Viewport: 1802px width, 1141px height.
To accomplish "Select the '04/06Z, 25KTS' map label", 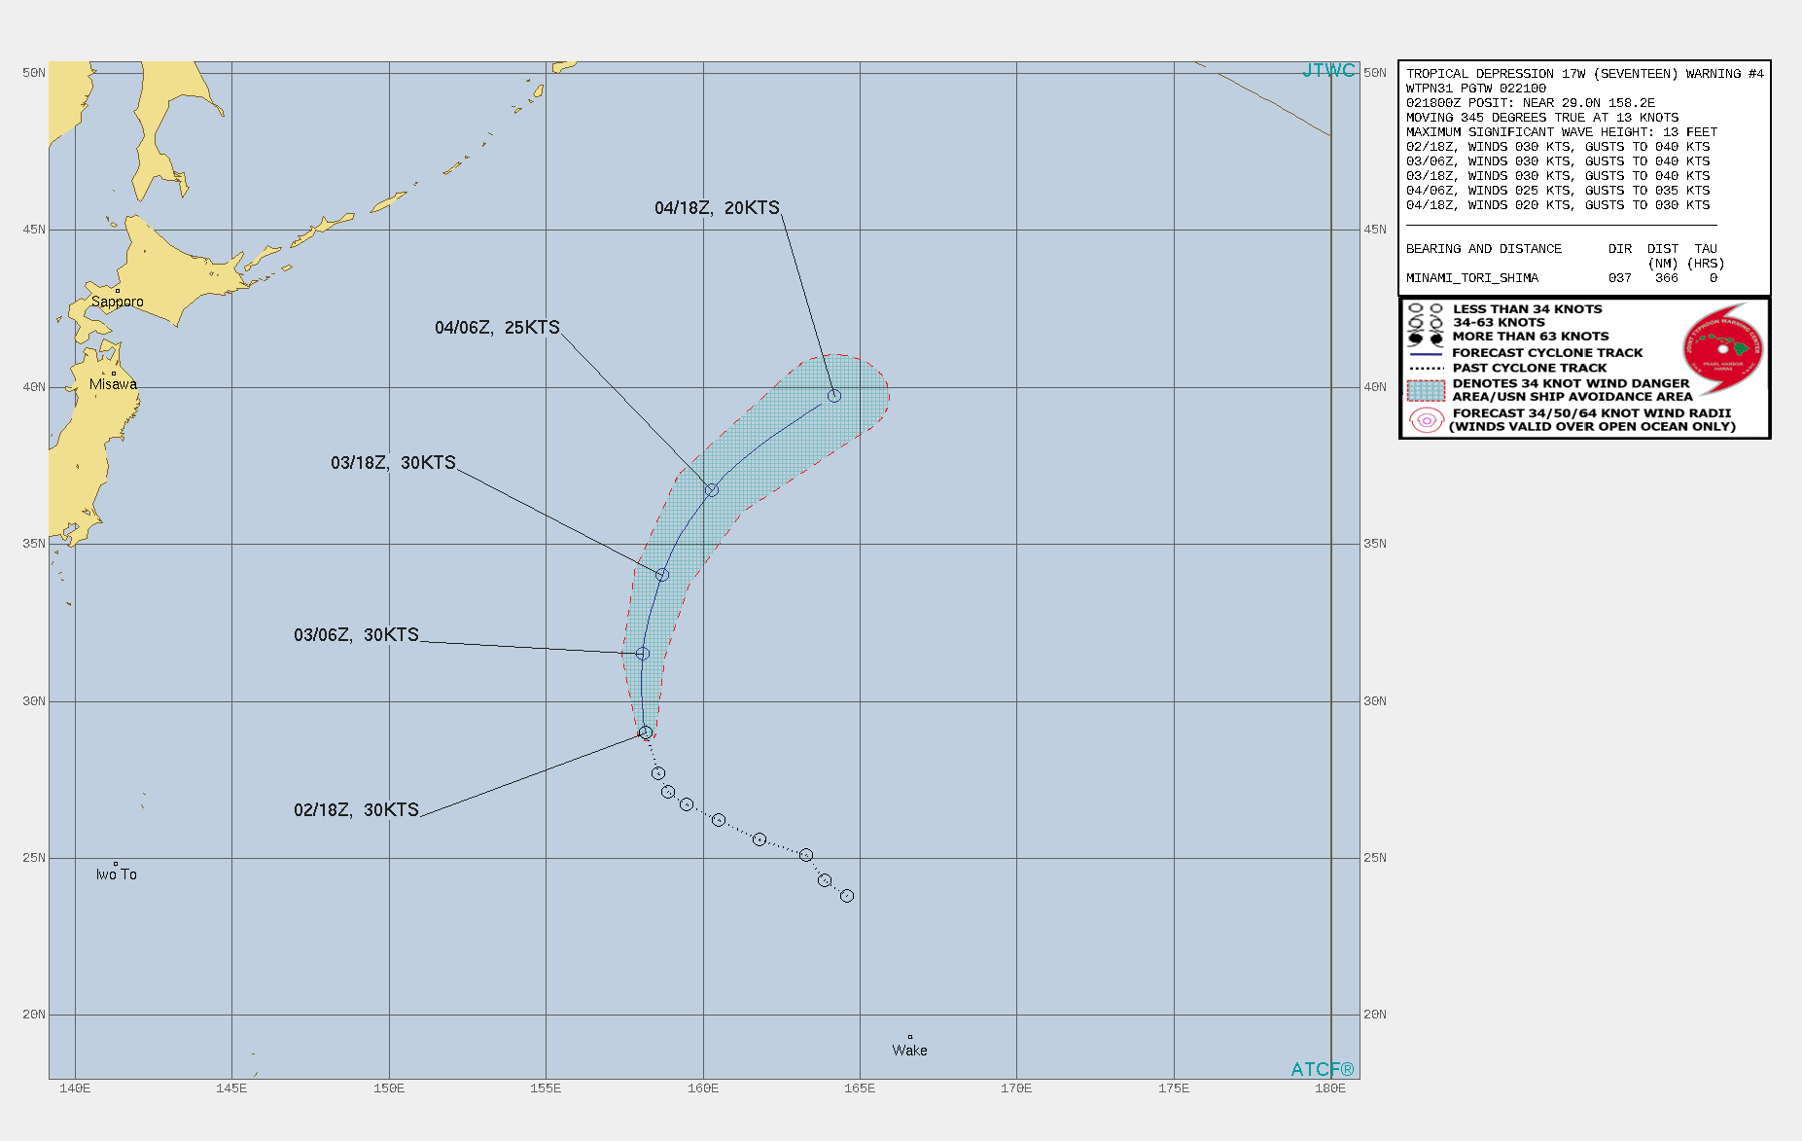I will click(x=497, y=328).
